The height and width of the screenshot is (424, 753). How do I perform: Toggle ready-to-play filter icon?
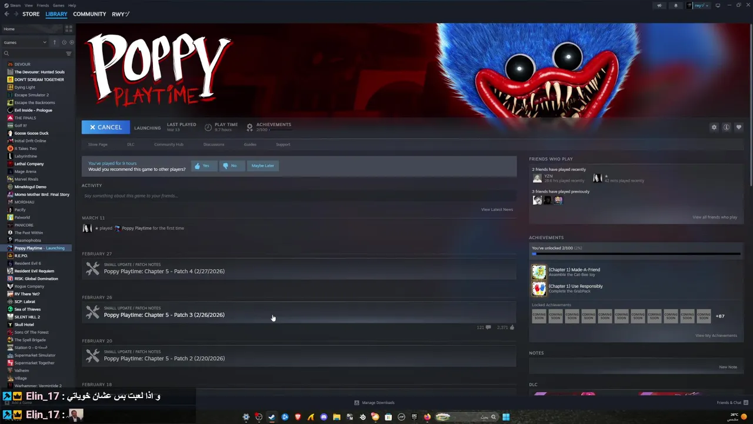point(72,42)
